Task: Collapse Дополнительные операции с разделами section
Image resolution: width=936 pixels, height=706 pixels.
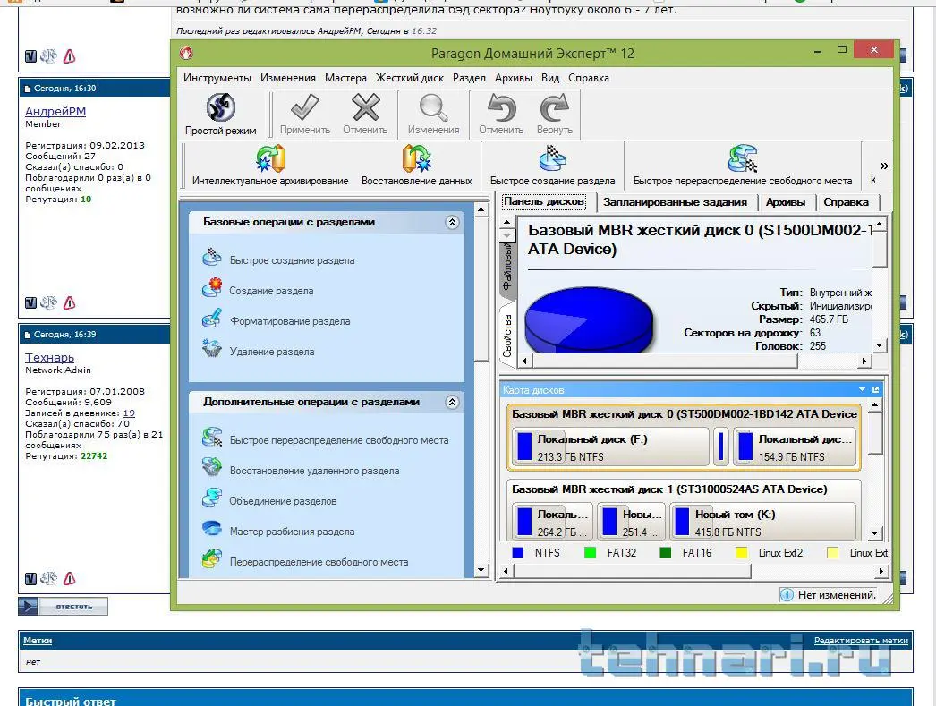Action: click(452, 402)
